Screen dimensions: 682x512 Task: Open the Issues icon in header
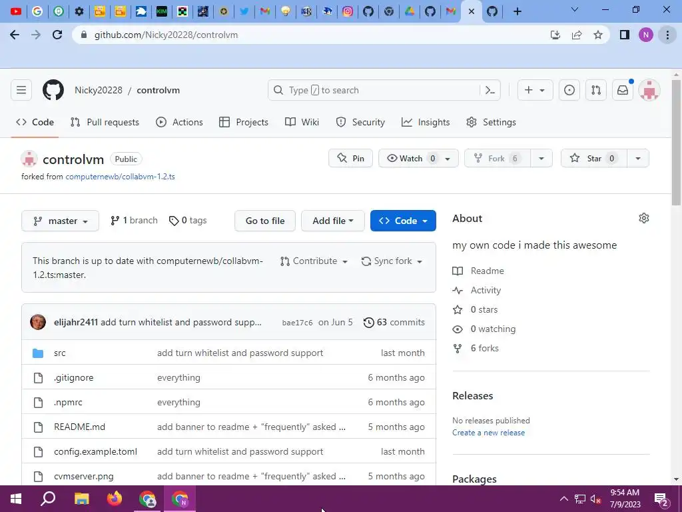[x=569, y=90]
